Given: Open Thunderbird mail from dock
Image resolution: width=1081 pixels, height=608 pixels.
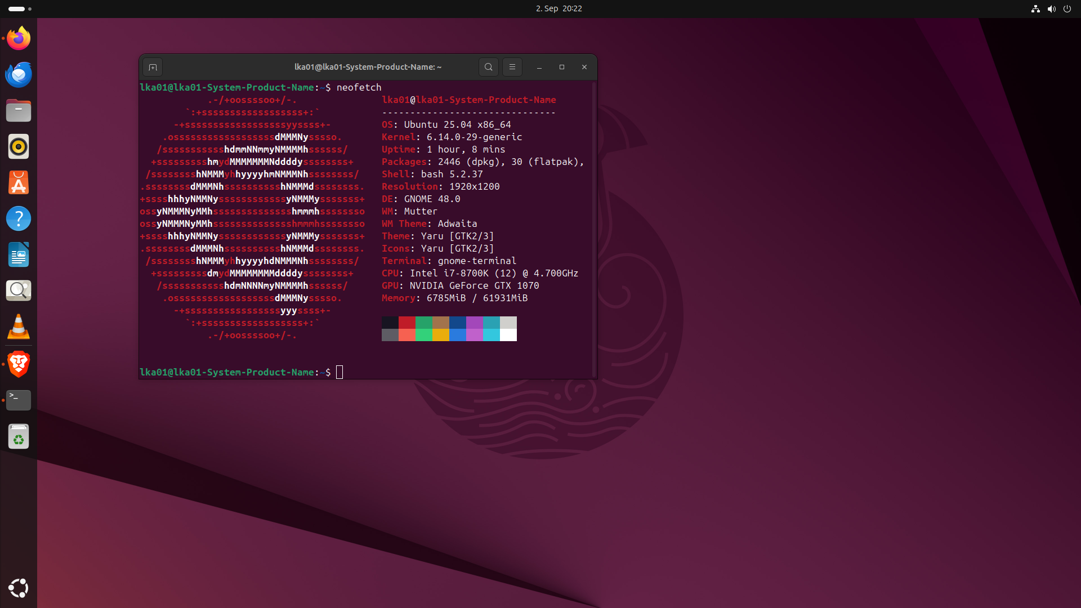Looking at the screenshot, I should pyautogui.click(x=19, y=74).
